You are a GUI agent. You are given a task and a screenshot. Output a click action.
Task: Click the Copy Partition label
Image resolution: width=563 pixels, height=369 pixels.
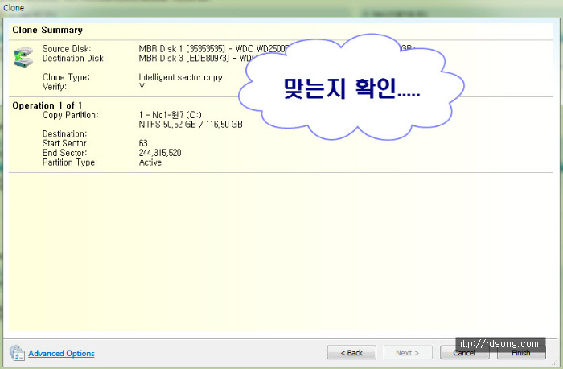point(71,115)
